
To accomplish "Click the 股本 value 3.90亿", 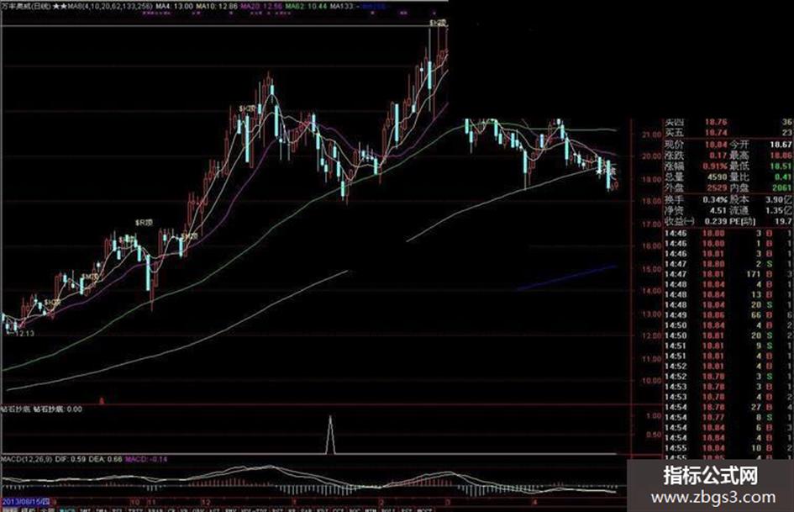I will pos(781,200).
